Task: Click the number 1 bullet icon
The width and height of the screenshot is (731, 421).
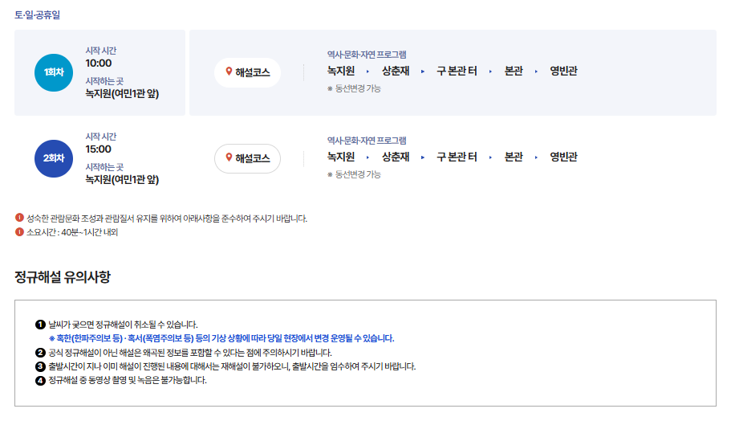Action: (x=41, y=325)
